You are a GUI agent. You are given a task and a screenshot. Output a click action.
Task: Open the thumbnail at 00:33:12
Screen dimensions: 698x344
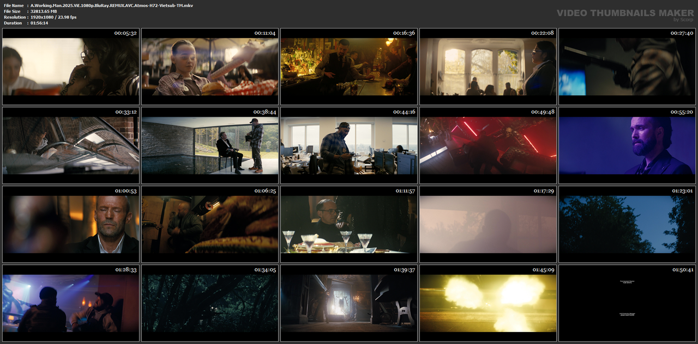coord(71,145)
